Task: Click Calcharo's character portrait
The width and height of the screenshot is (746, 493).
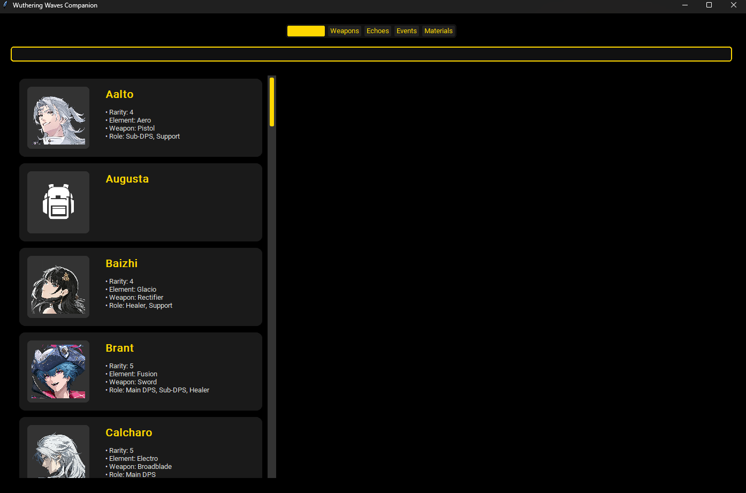Action: [58, 451]
